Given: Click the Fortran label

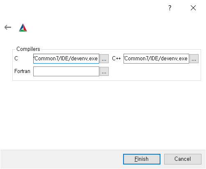Looking at the screenshot, I should coord(22,71).
